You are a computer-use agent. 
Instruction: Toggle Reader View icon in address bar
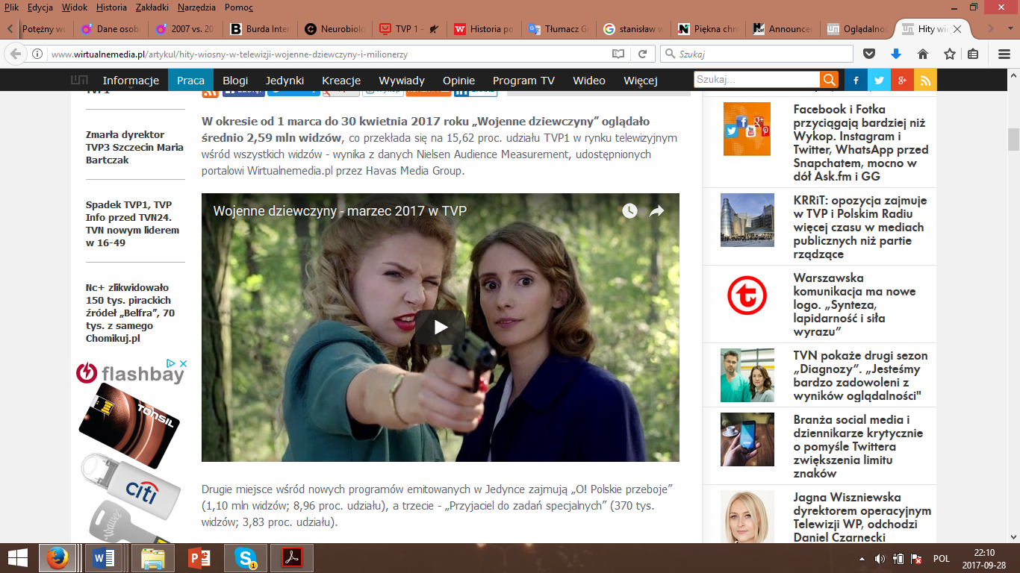[x=618, y=54]
